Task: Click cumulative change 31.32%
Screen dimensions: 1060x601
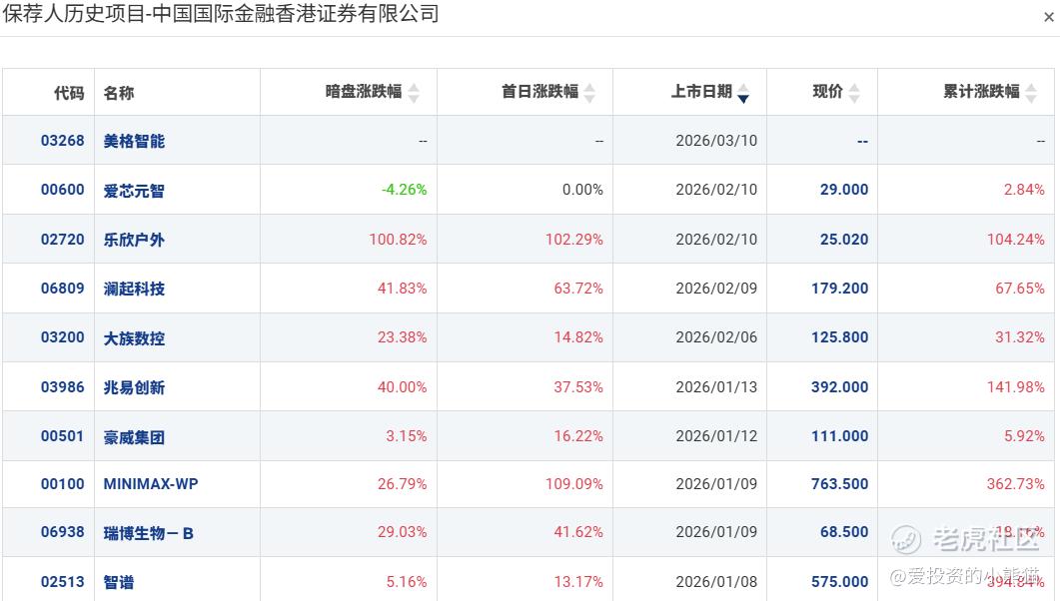Action: pyautogui.click(x=1020, y=337)
